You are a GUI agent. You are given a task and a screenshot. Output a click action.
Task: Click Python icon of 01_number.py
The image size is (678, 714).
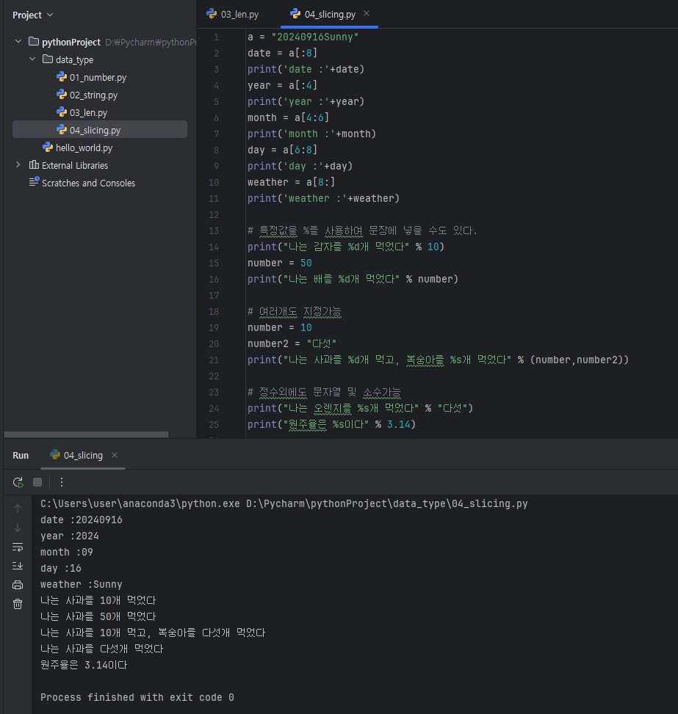(62, 77)
